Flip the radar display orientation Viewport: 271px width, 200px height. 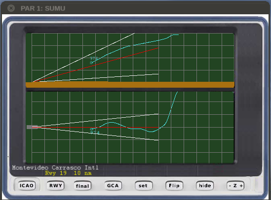pos(174,186)
